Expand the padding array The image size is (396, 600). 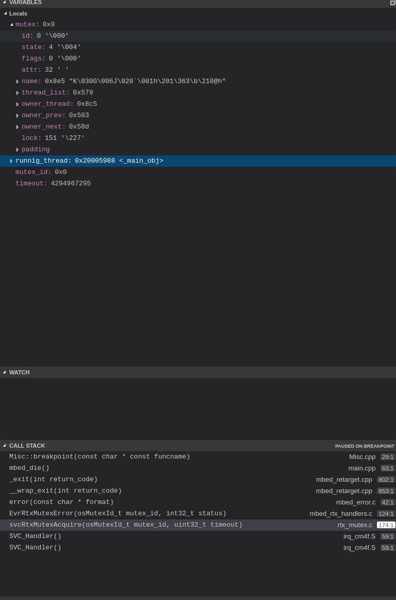coord(18,150)
